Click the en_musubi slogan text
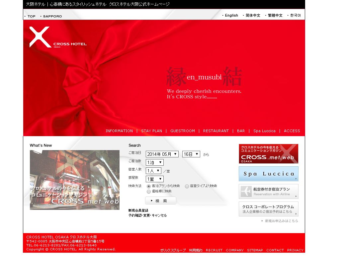 [x=204, y=77]
